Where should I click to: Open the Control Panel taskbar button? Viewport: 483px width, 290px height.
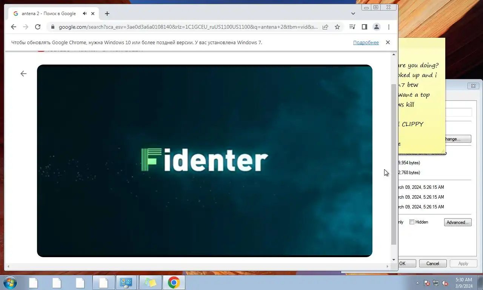click(x=126, y=282)
